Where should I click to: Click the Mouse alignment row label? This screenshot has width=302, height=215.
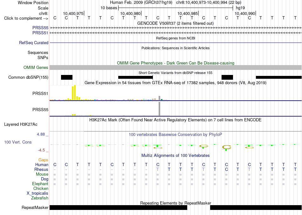click(42, 174)
